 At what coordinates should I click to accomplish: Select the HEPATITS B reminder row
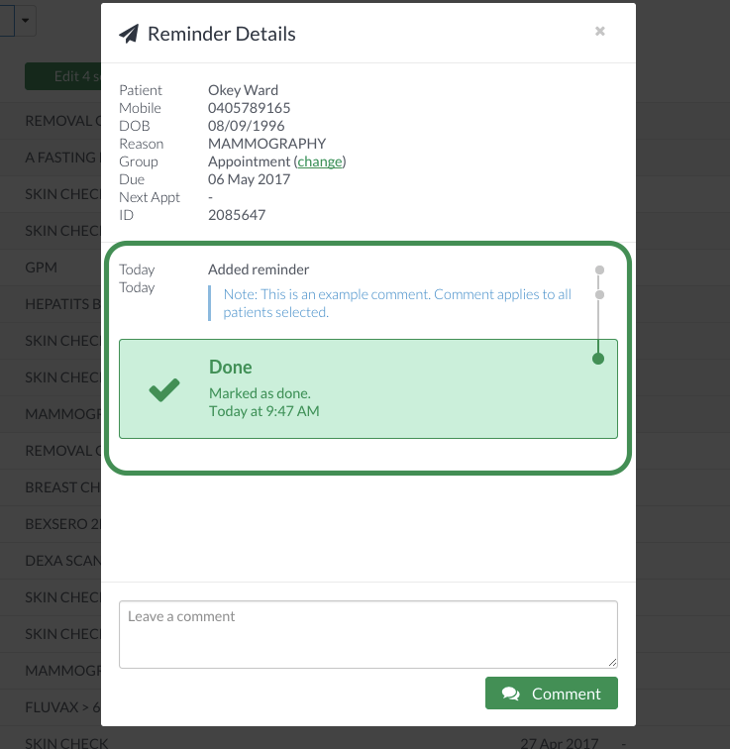click(x=51, y=304)
